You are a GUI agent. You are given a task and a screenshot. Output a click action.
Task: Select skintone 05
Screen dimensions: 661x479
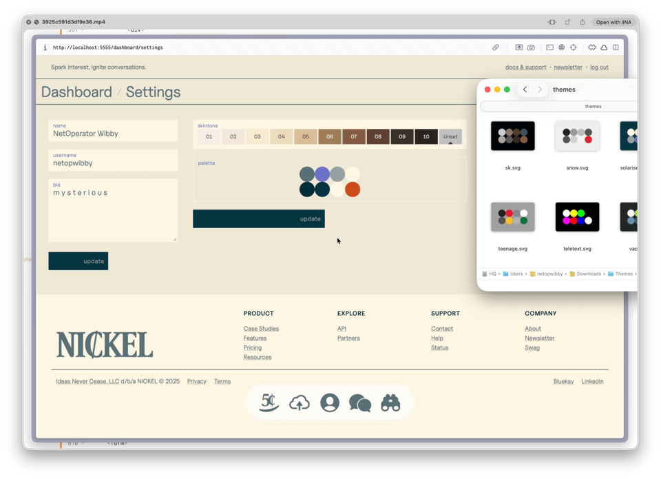(x=306, y=136)
